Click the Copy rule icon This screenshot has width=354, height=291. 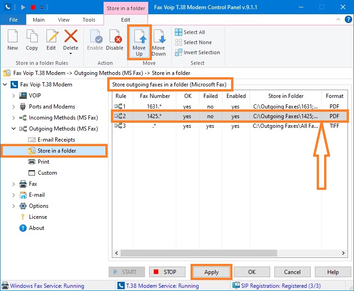(x=32, y=36)
